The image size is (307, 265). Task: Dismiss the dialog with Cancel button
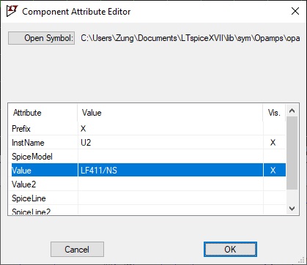tap(77, 249)
